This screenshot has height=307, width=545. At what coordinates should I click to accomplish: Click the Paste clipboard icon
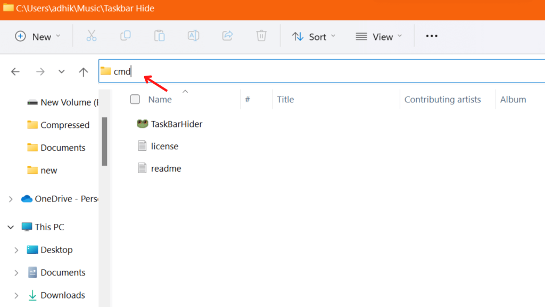pyautogui.click(x=160, y=36)
